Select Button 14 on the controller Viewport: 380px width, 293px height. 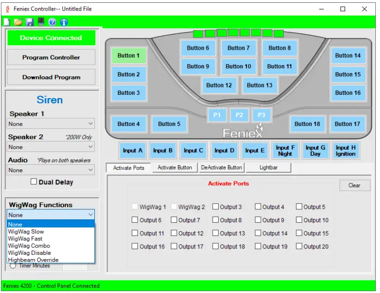click(348, 56)
